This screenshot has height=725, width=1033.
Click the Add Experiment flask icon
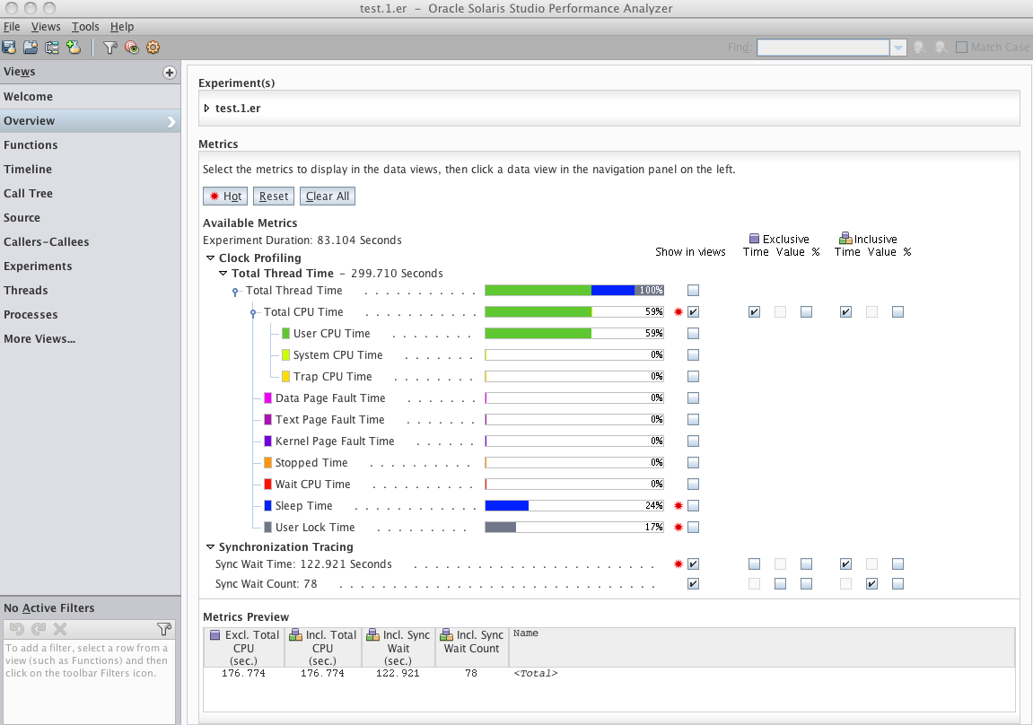pos(74,48)
